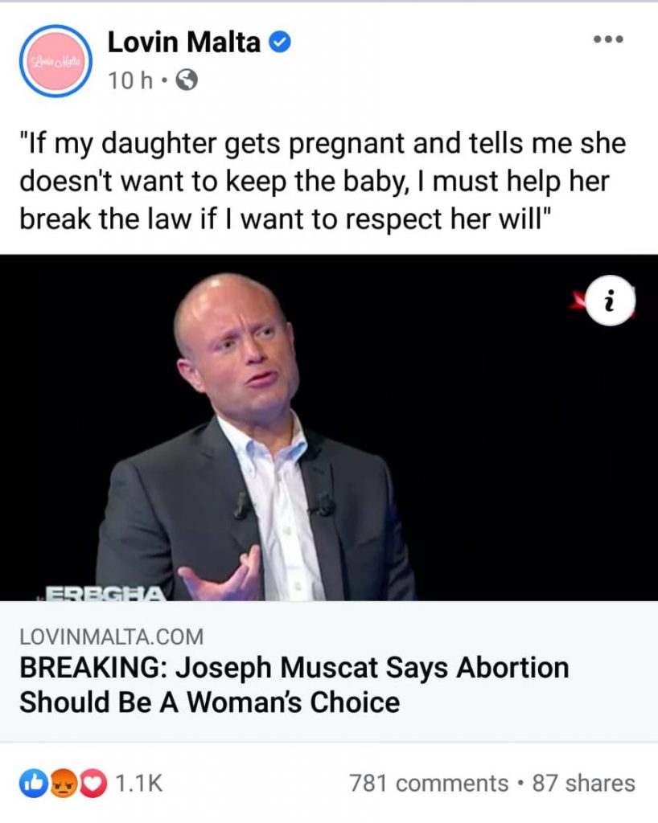This screenshot has width=658, height=823.
Task: Click the blue verified badge
Action: coord(280,42)
